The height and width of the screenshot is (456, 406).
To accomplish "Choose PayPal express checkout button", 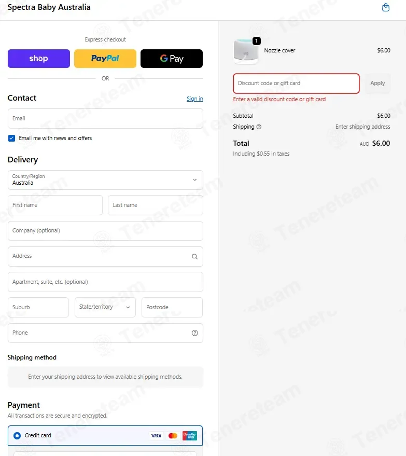I will (x=105, y=59).
